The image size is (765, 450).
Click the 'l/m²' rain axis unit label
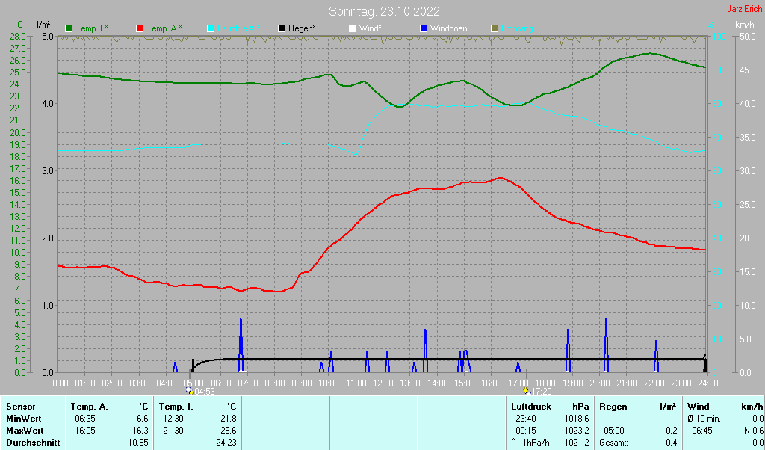point(43,25)
